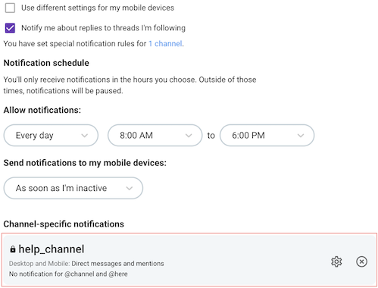Remove help_channel notification rule with X icon
This screenshot has width=378, height=288.
(361, 261)
